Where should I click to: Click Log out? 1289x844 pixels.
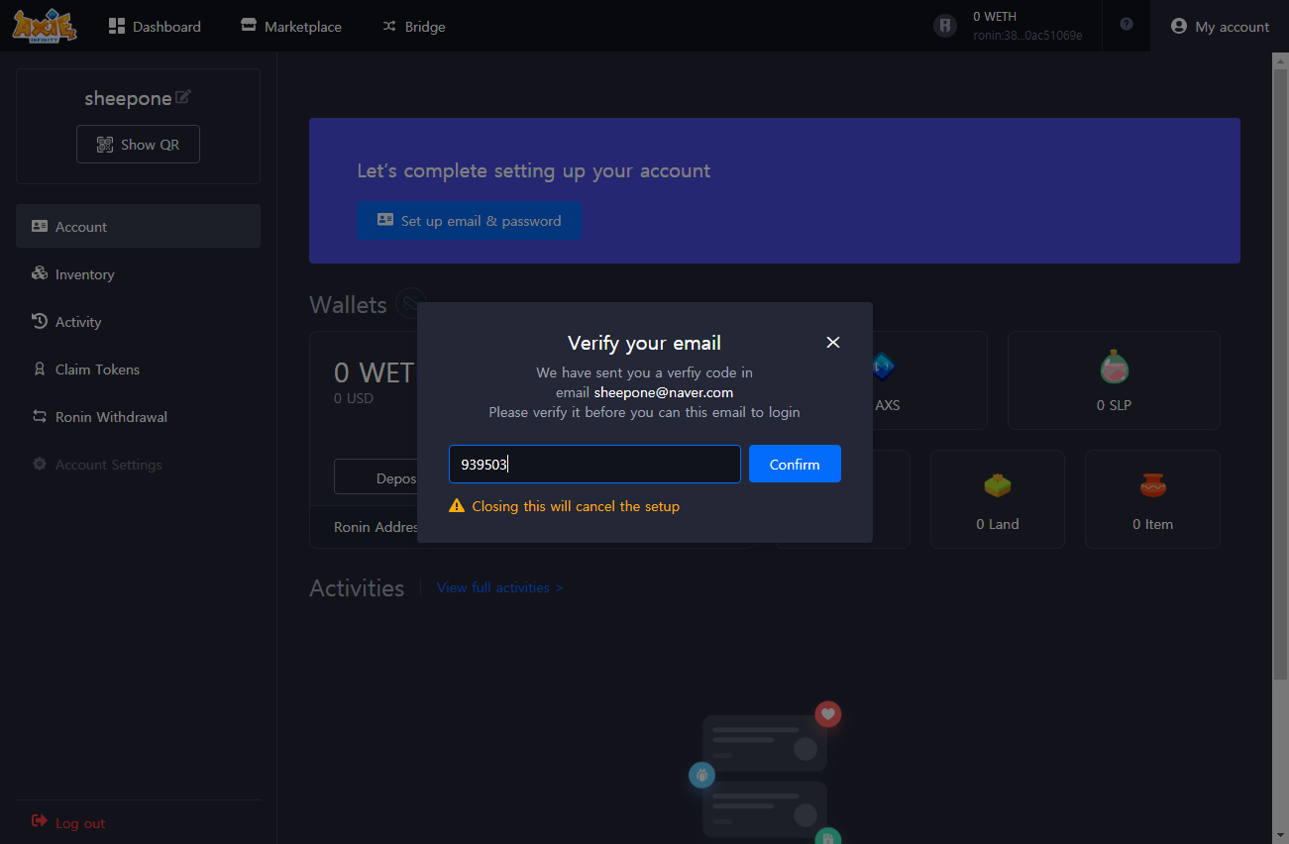click(68, 822)
